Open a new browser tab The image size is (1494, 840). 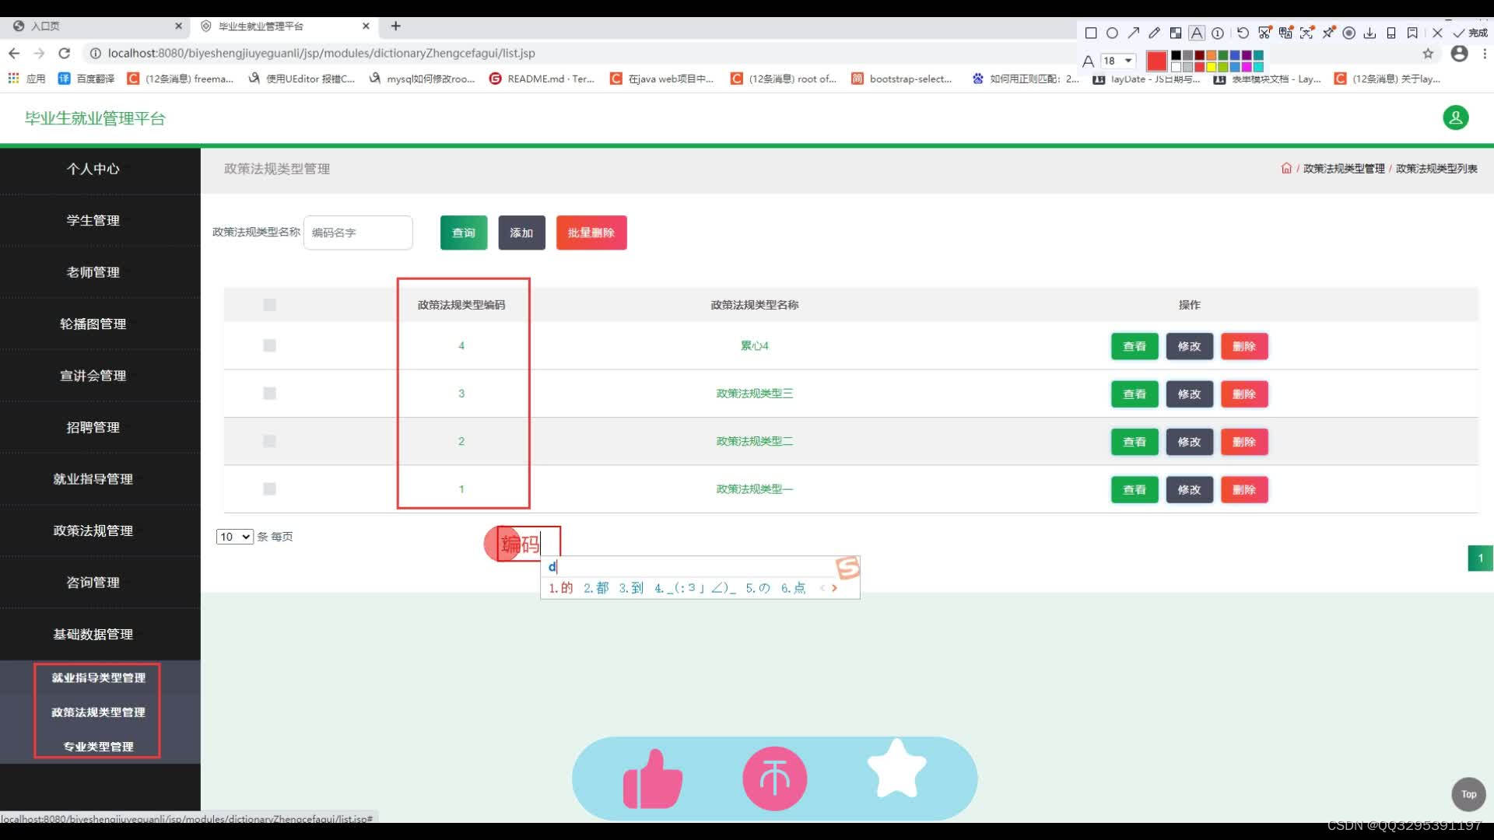395,26
